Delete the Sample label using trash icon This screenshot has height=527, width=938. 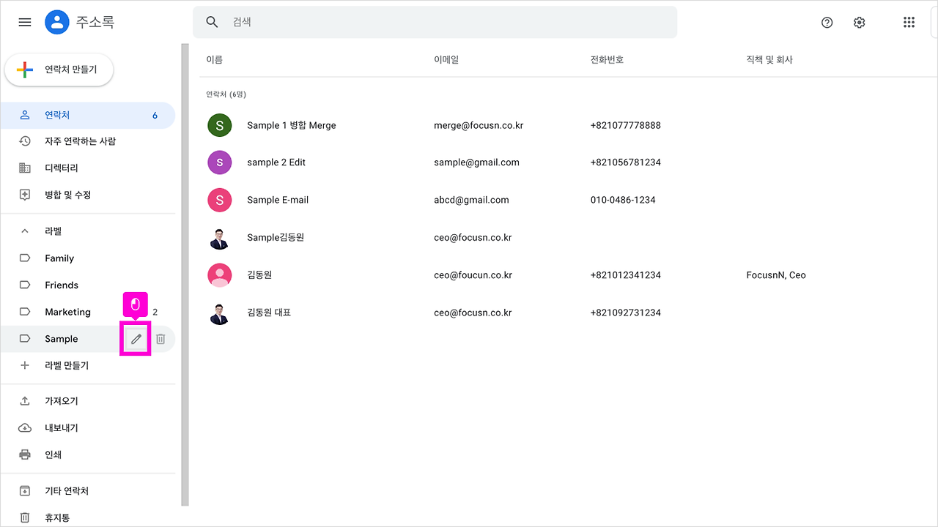[x=160, y=339]
